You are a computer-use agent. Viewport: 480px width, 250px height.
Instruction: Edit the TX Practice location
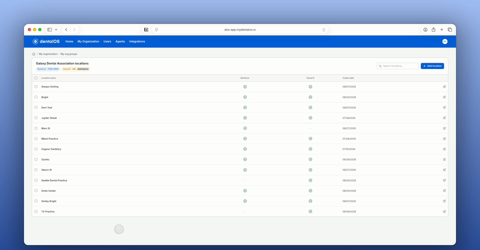[x=444, y=212]
